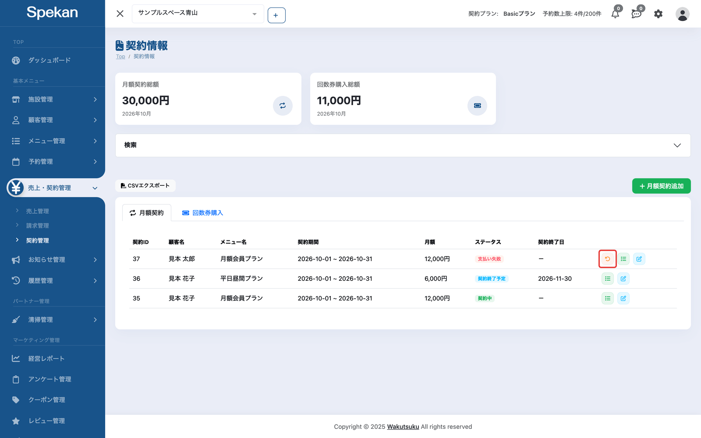
Task: Open the サンプルスペース青山 space dropdown
Action: [198, 14]
